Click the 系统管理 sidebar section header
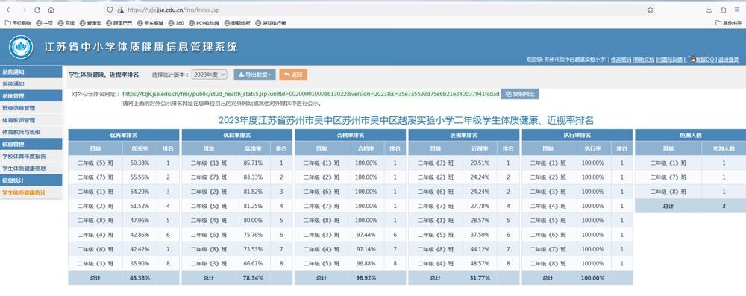 point(31,95)
